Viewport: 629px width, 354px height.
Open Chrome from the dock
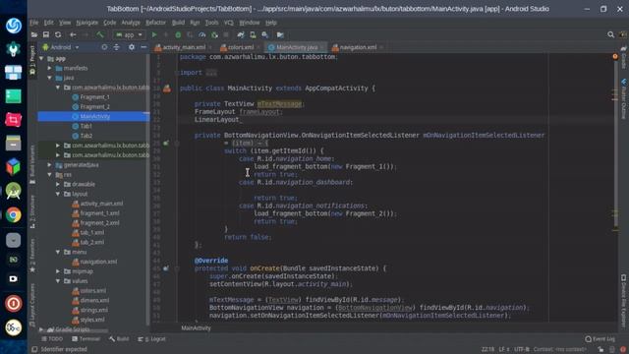coord(13,215)
